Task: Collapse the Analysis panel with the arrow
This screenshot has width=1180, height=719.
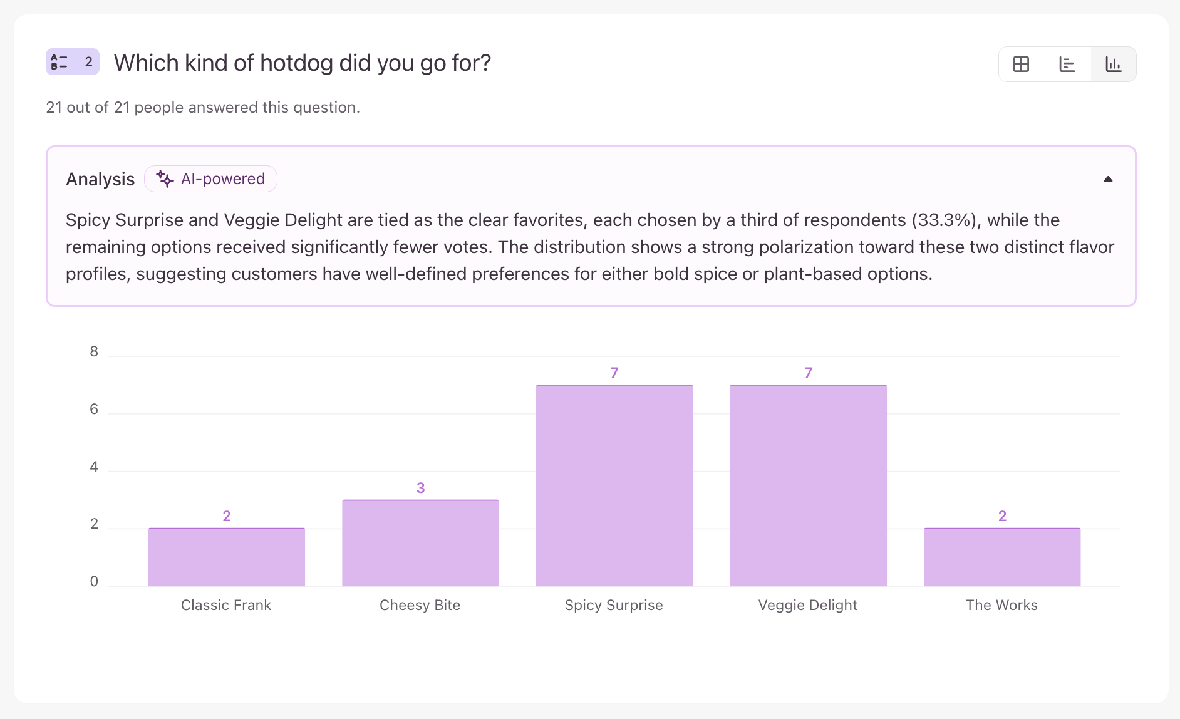Action: pos(1108,179)
